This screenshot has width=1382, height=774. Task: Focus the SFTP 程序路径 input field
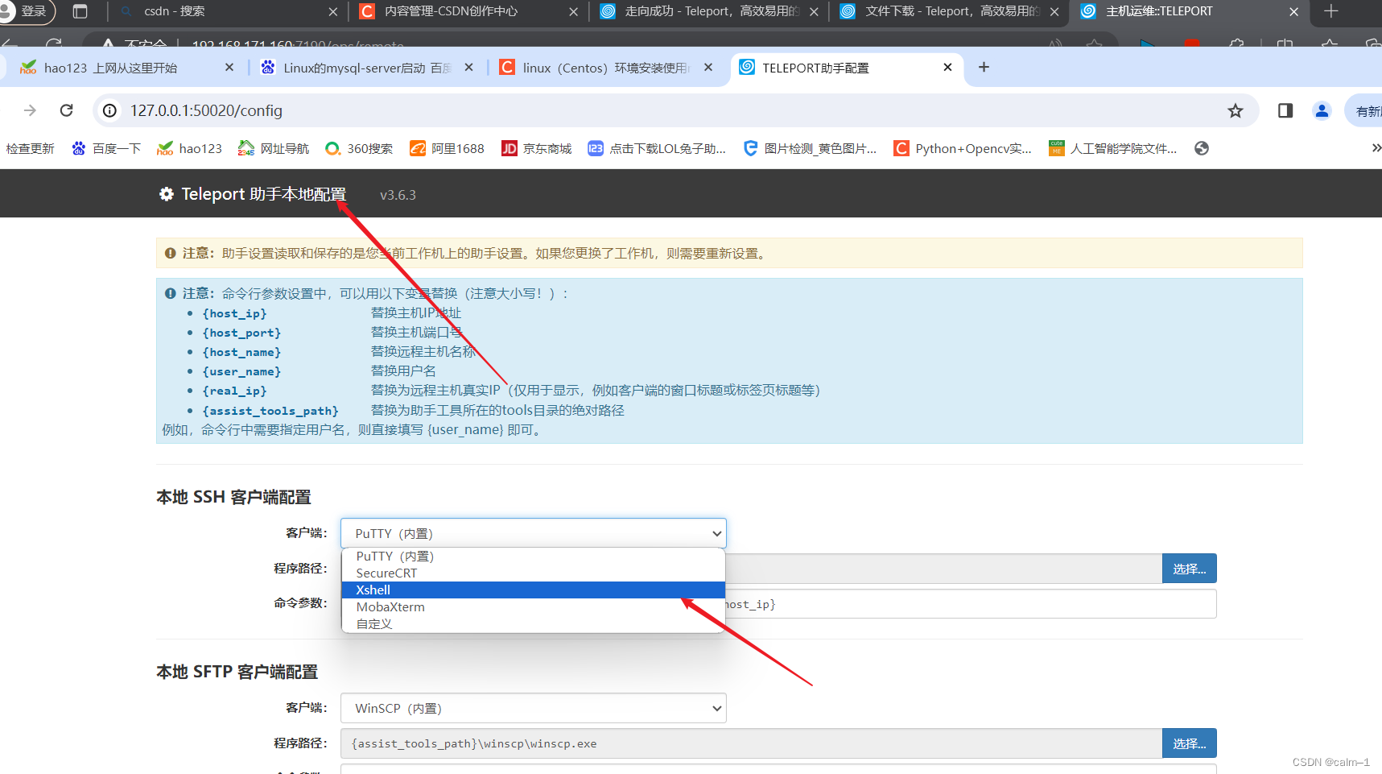tap(751, 743)
